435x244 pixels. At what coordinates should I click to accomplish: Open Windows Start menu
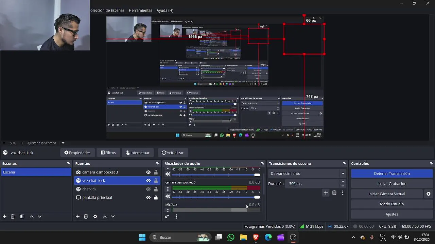point(142,237)
